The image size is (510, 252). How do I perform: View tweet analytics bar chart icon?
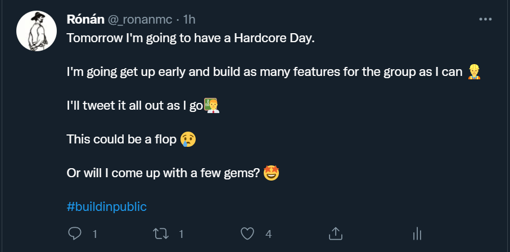(x=417, y=233)
